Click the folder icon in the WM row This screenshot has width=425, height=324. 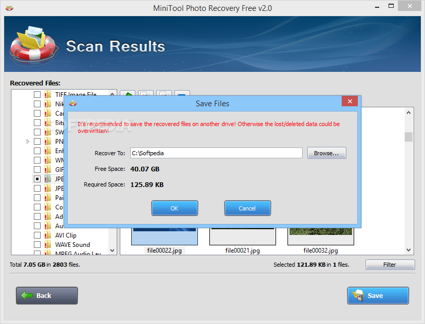pos(48,160)
